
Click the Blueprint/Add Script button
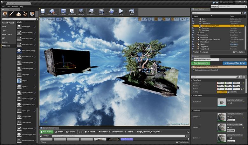[x=235, y=63]
